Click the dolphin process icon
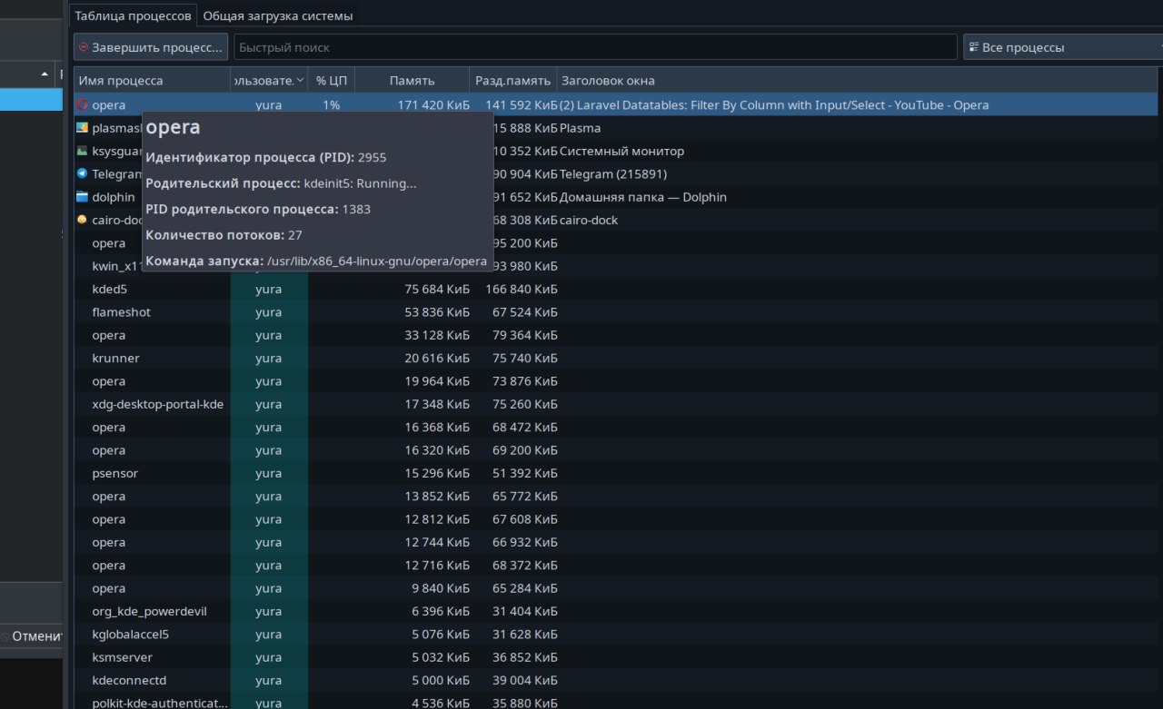The height and width of the screenshot is (709, 1163). pyautogui.click(x=82, y=197)
